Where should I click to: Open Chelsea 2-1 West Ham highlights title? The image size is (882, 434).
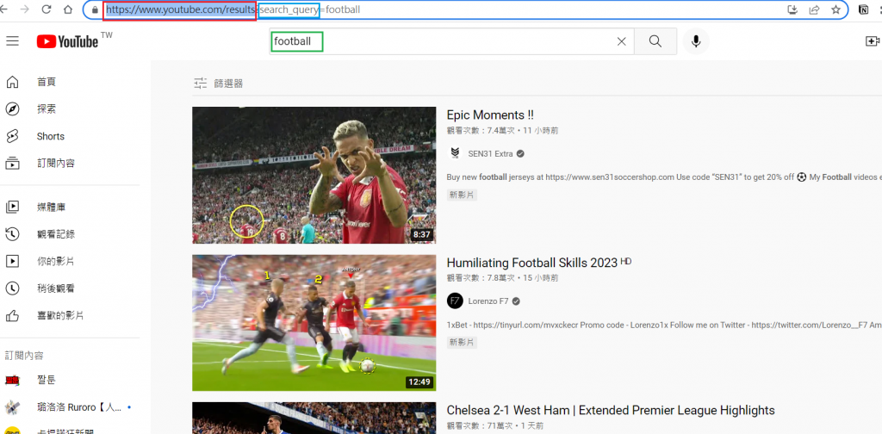611,410
